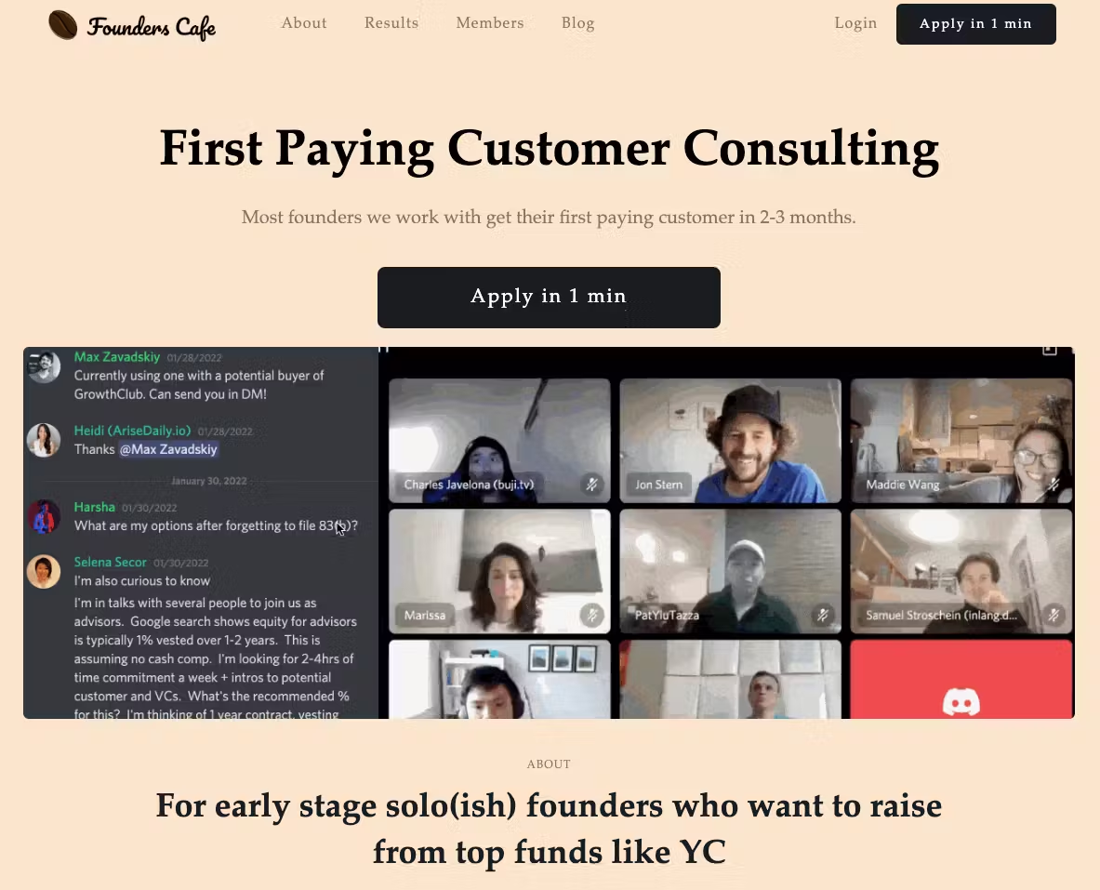Image resolution: width=1100 pixels, height=890 pixels.
Task: Click the coffee bean logo icon
Action: pyautogui.click(x=63, y=24)
